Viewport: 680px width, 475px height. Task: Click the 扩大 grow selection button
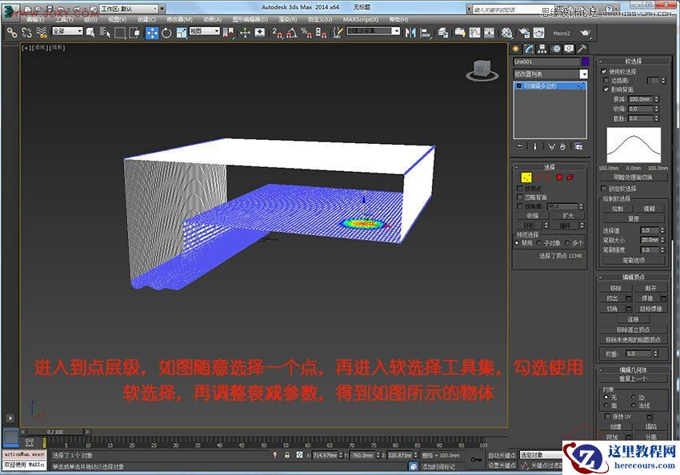569,215
